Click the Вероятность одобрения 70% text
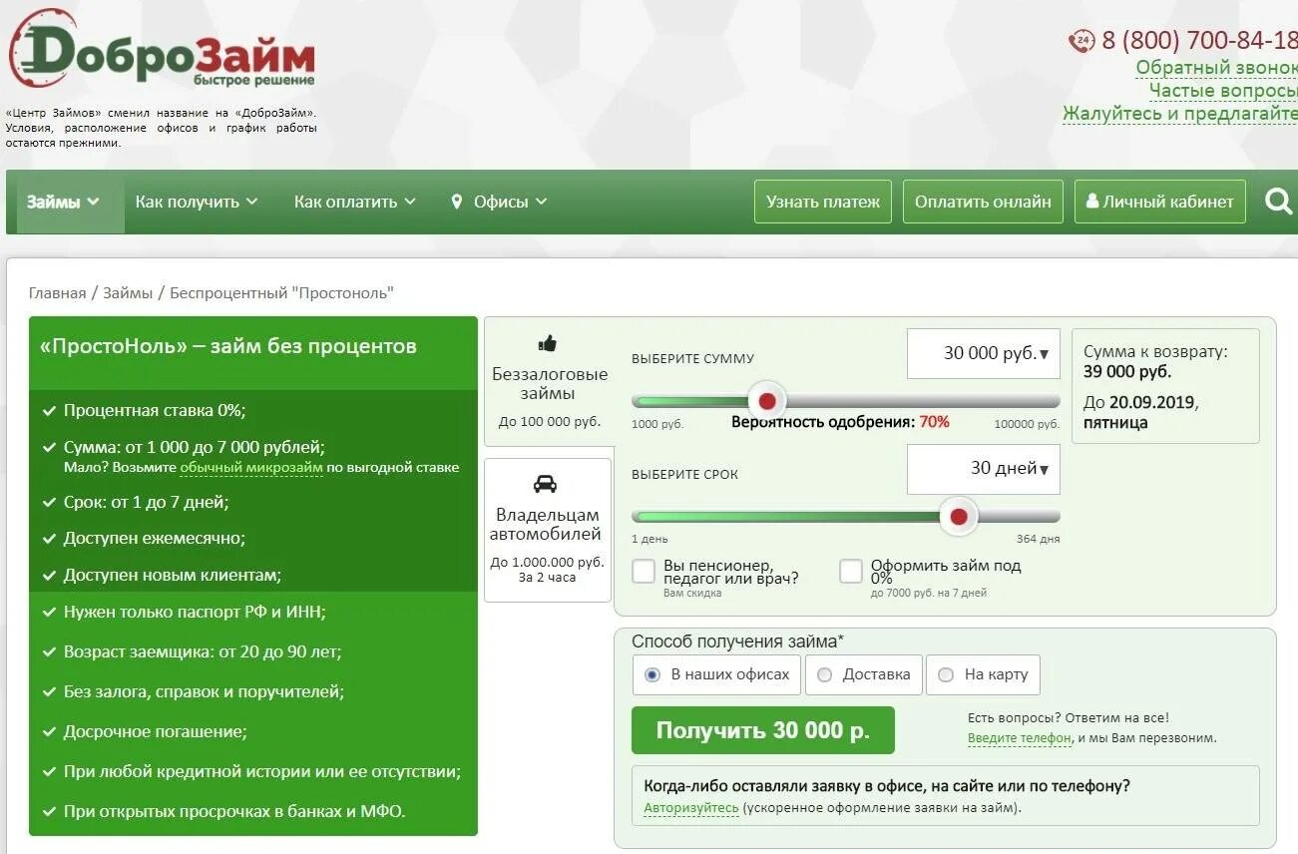Image resolution: width=1298 pixels, height=854 pixels. (x=840, y=422)
